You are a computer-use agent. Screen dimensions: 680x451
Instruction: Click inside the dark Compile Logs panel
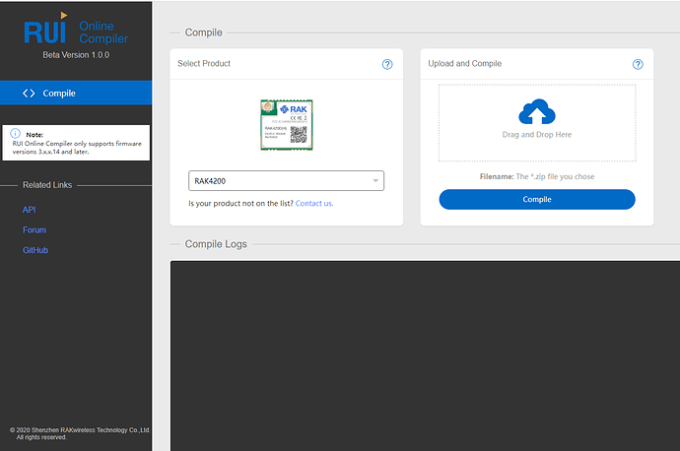424,354
